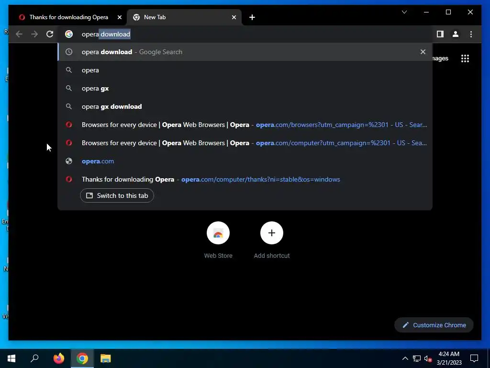The height and width of the screenshot is (368, 490).
Task: Open File Explorer from the taskbar
Action: tap(106, 358)
